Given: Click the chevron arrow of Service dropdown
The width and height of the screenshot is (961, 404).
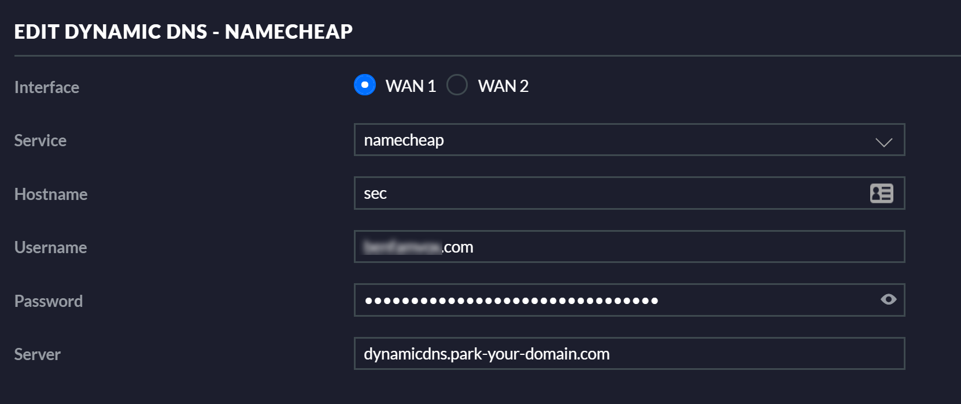Looking at the screenshot, I should tap(884, 142).
